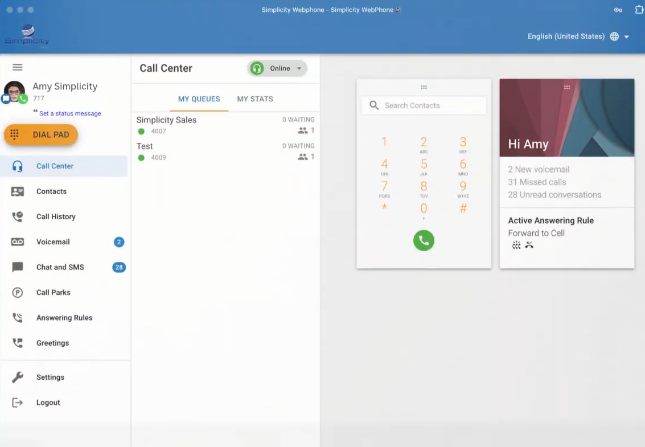Dial digit 1 on the keypad

(384, 142)
